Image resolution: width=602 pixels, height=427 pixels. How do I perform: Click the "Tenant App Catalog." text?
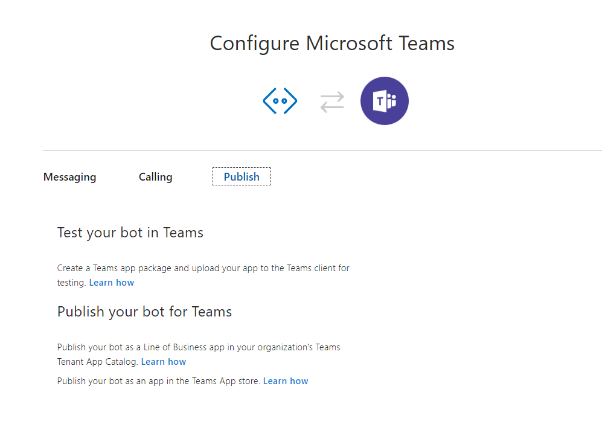coord(98,362)
